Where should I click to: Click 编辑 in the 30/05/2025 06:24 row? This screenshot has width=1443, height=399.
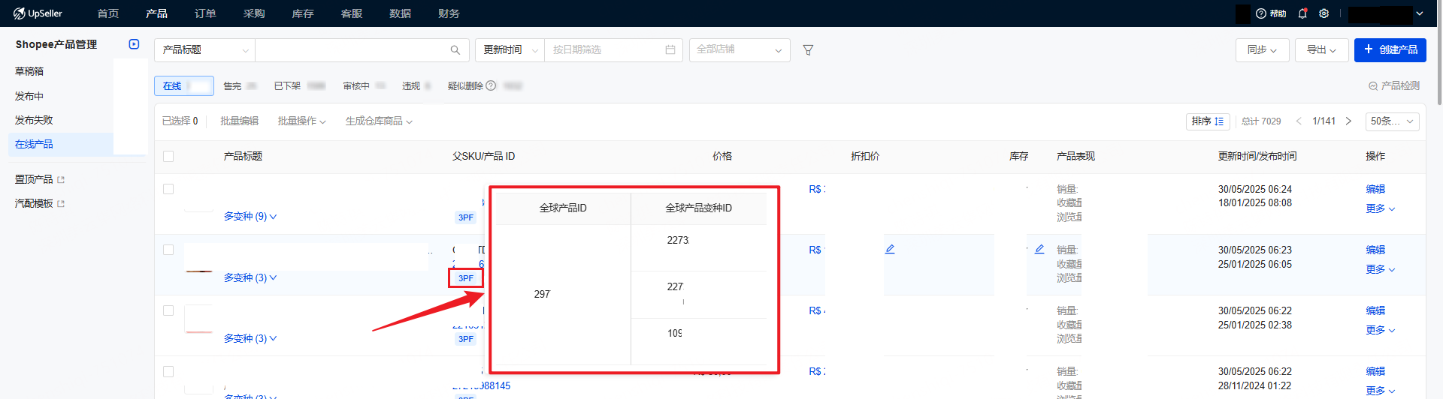point(1375,189)
